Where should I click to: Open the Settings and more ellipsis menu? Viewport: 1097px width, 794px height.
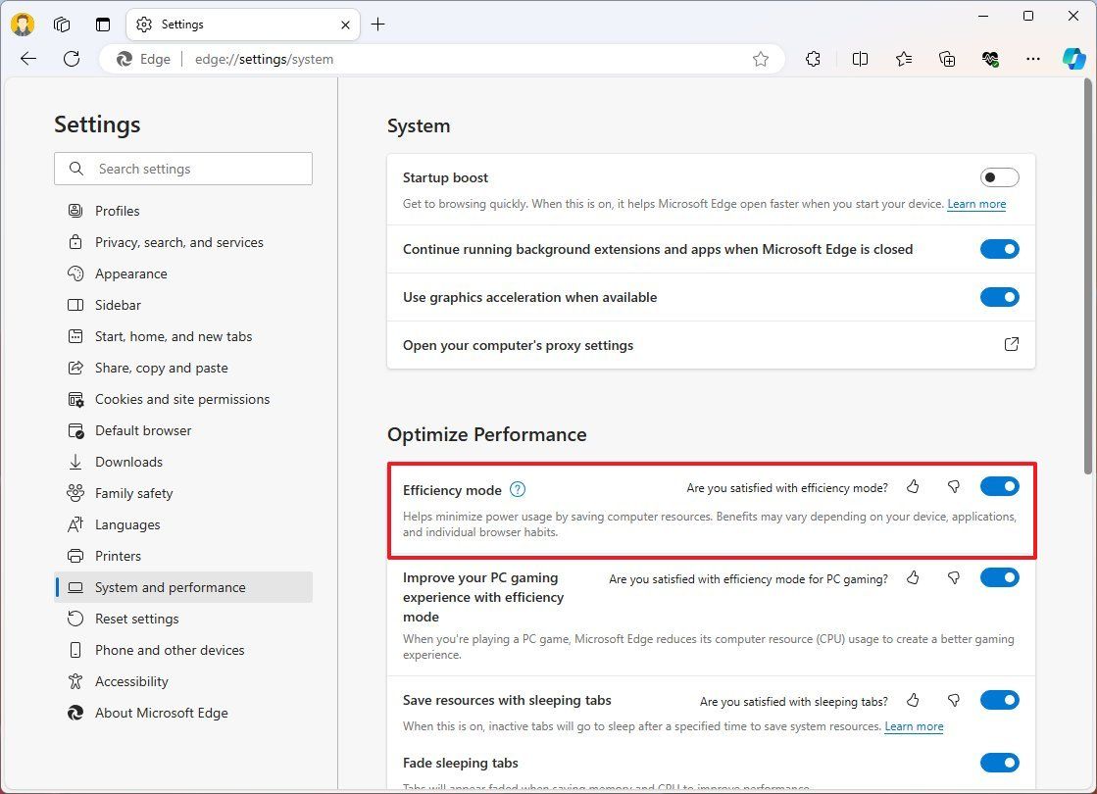(x=1033, y=59)
